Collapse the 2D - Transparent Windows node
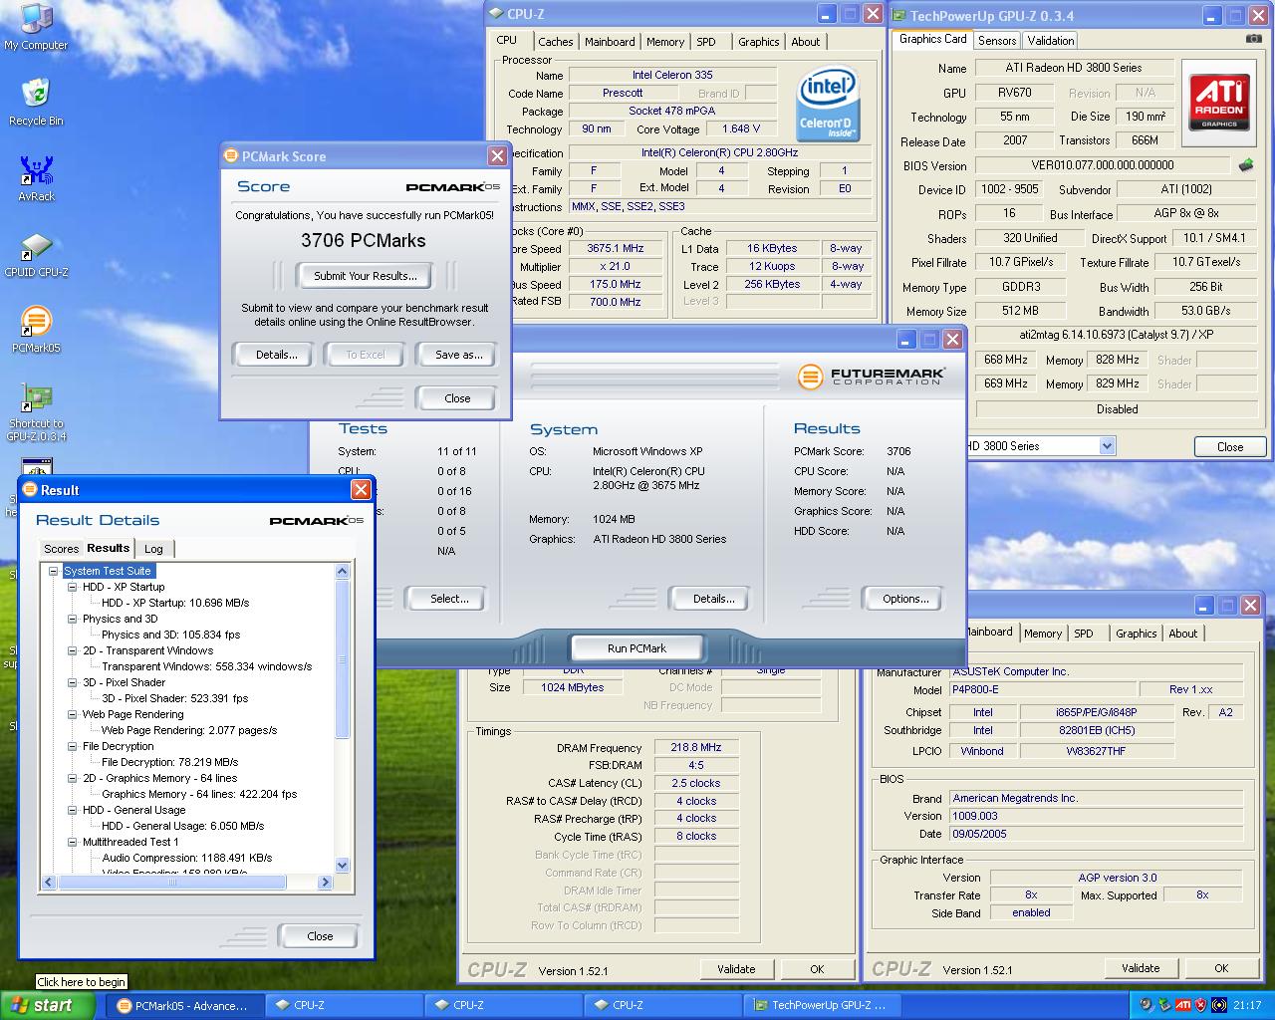 72,650
